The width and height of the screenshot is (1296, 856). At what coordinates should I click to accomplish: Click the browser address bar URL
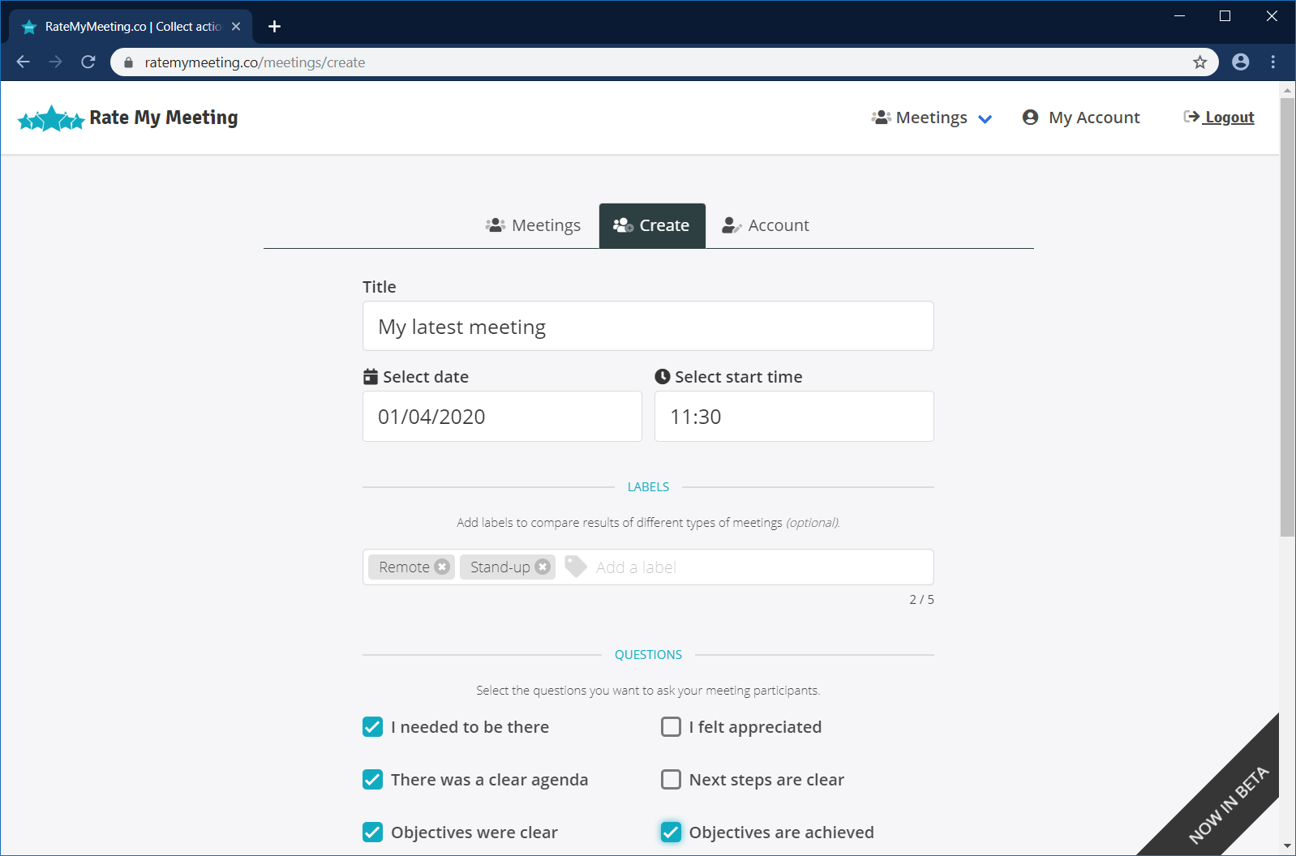tap(255, 62)
